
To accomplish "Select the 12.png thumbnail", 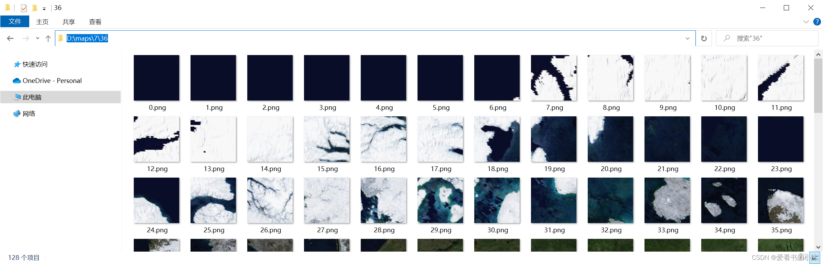I will [156, 139].
